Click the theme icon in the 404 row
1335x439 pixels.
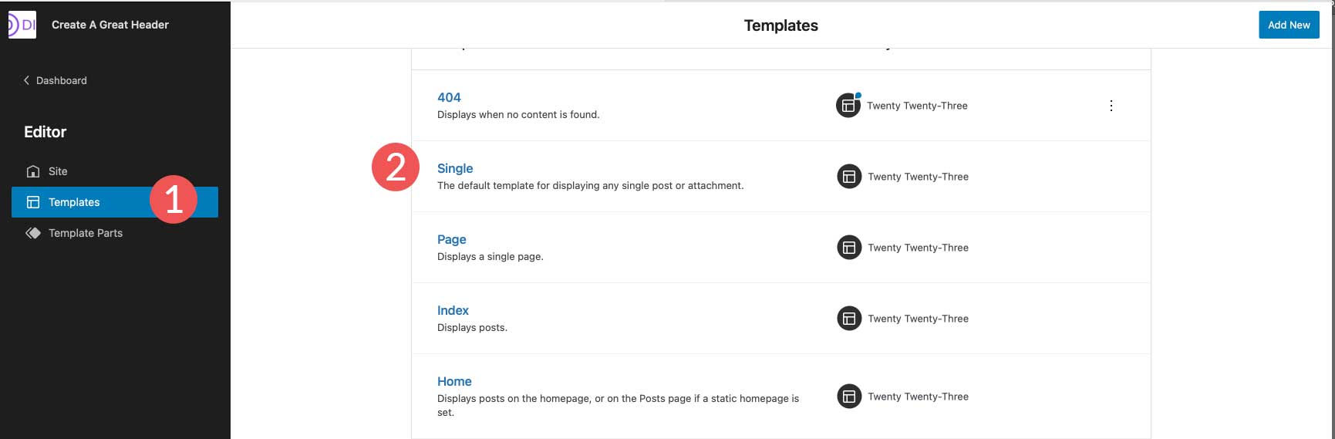click(848, 106)
